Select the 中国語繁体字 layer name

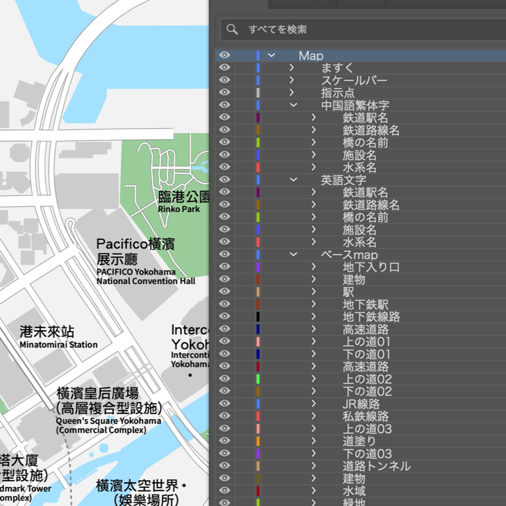355,105
